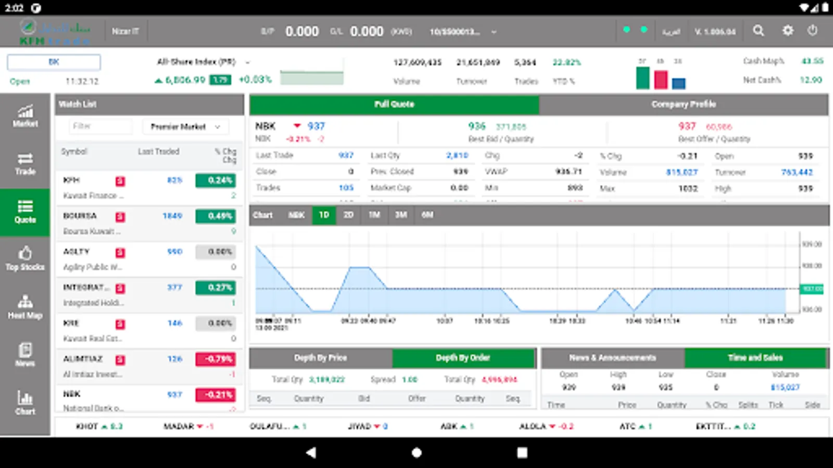Open the Chart section in the sidebar
The height and width of the screenshot is (468, 833).
pyautogui.click(x=25, y=404)
